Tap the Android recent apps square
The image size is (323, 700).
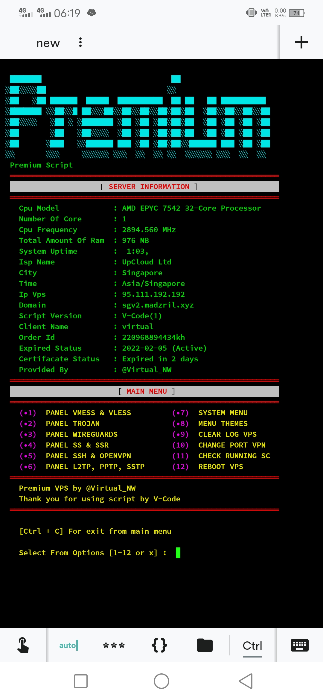81,681
